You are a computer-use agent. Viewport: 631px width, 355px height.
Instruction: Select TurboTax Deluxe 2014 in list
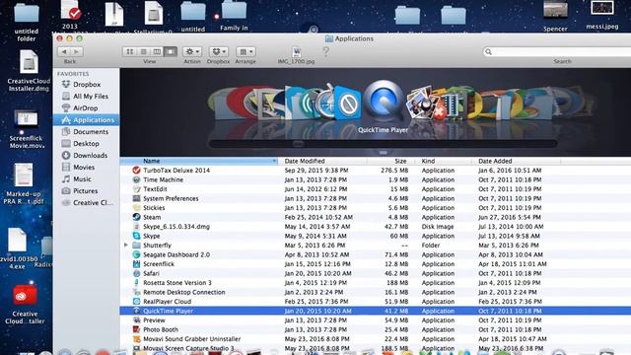tap(375, 171)
